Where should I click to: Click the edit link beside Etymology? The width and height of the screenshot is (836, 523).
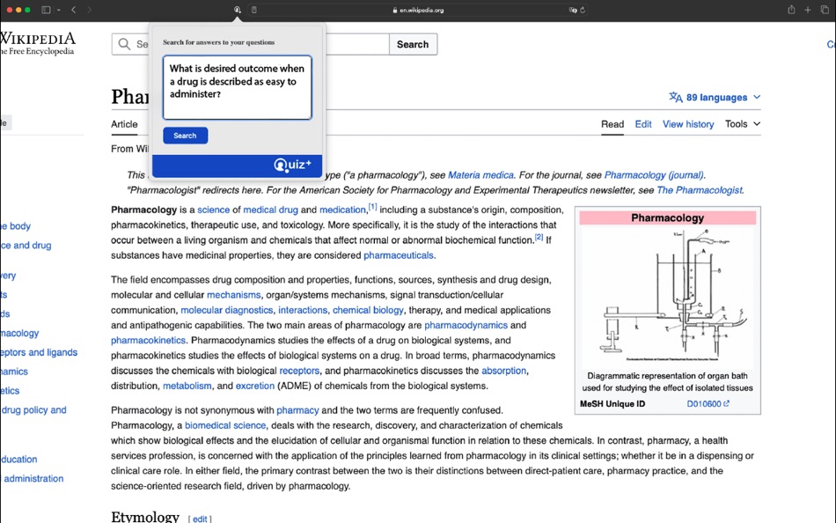200,519
